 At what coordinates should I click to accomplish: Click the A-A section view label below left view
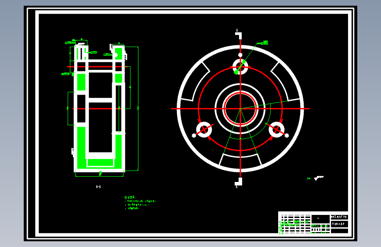point(98,187)
